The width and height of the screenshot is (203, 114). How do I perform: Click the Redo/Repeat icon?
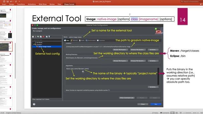(x=16, y=1)
